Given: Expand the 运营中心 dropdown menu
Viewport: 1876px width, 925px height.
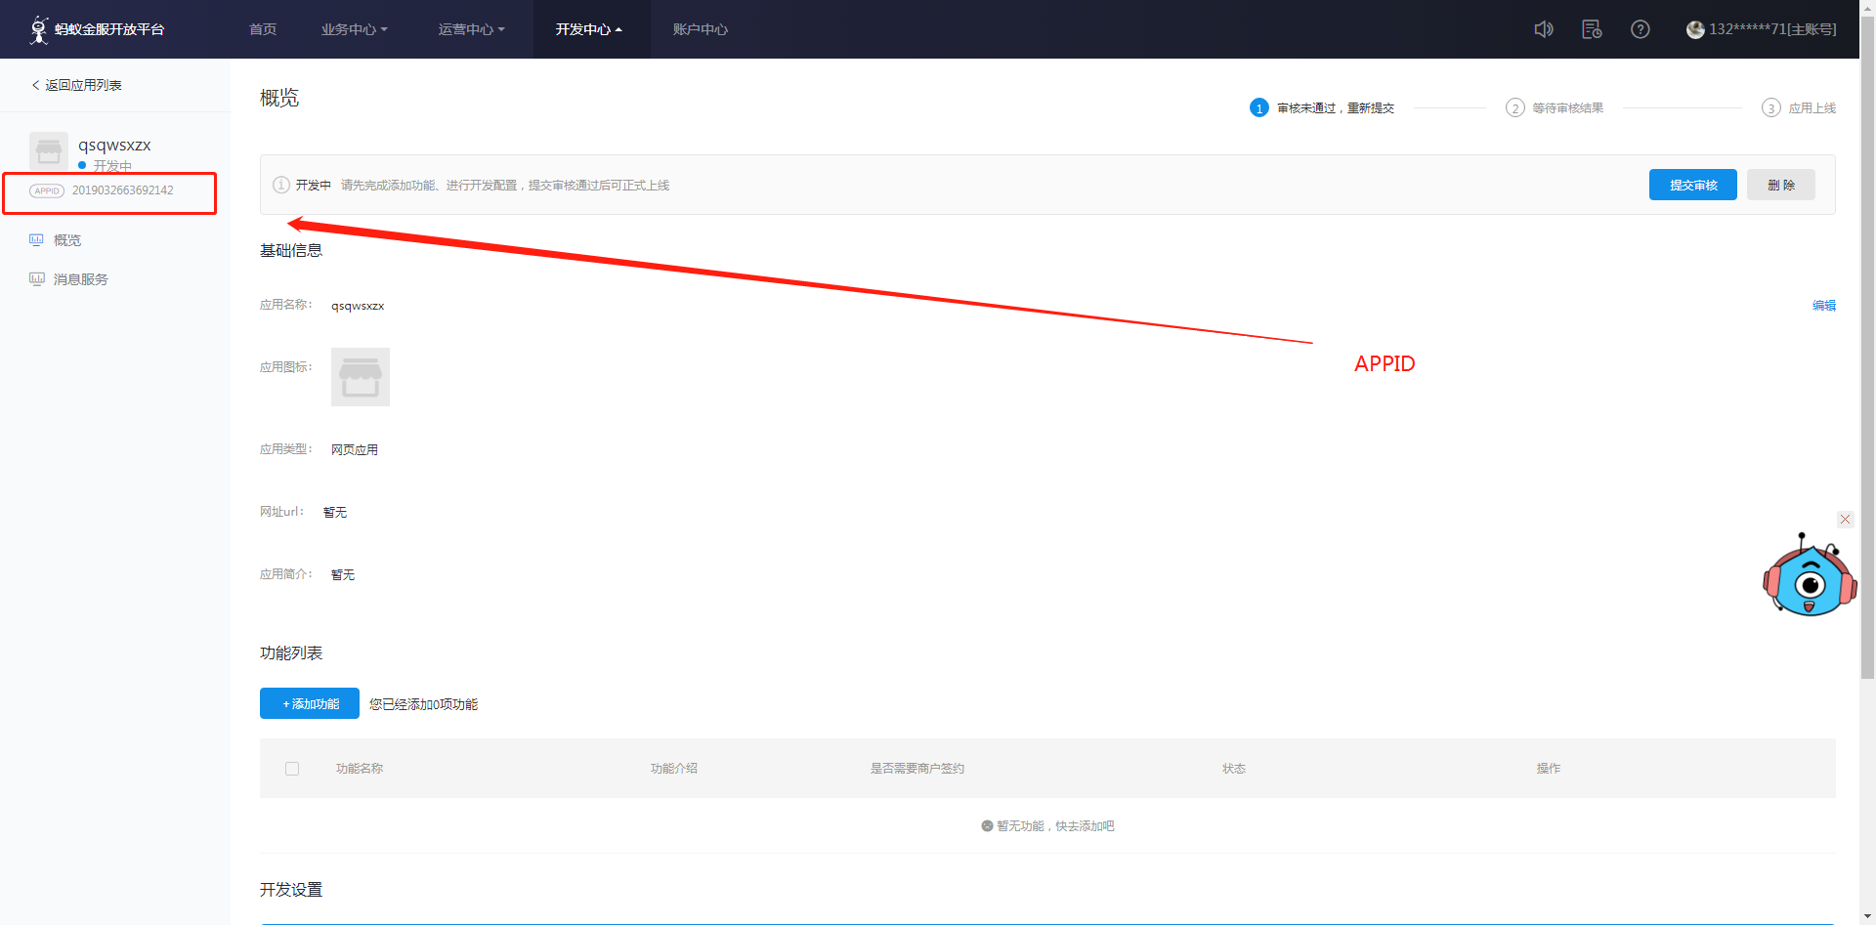Looking at the screenshot, I should point(471,29).
